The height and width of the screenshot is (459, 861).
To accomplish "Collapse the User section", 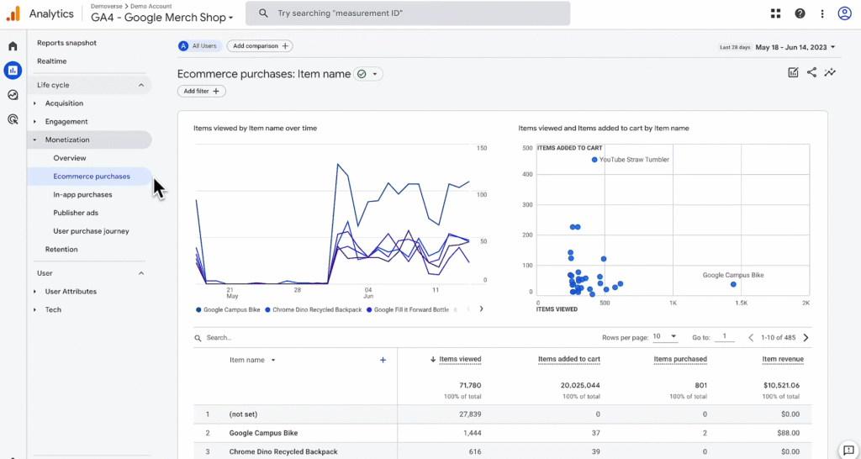I will tap(141, 273).
